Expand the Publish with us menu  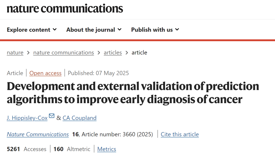(152, 30)
